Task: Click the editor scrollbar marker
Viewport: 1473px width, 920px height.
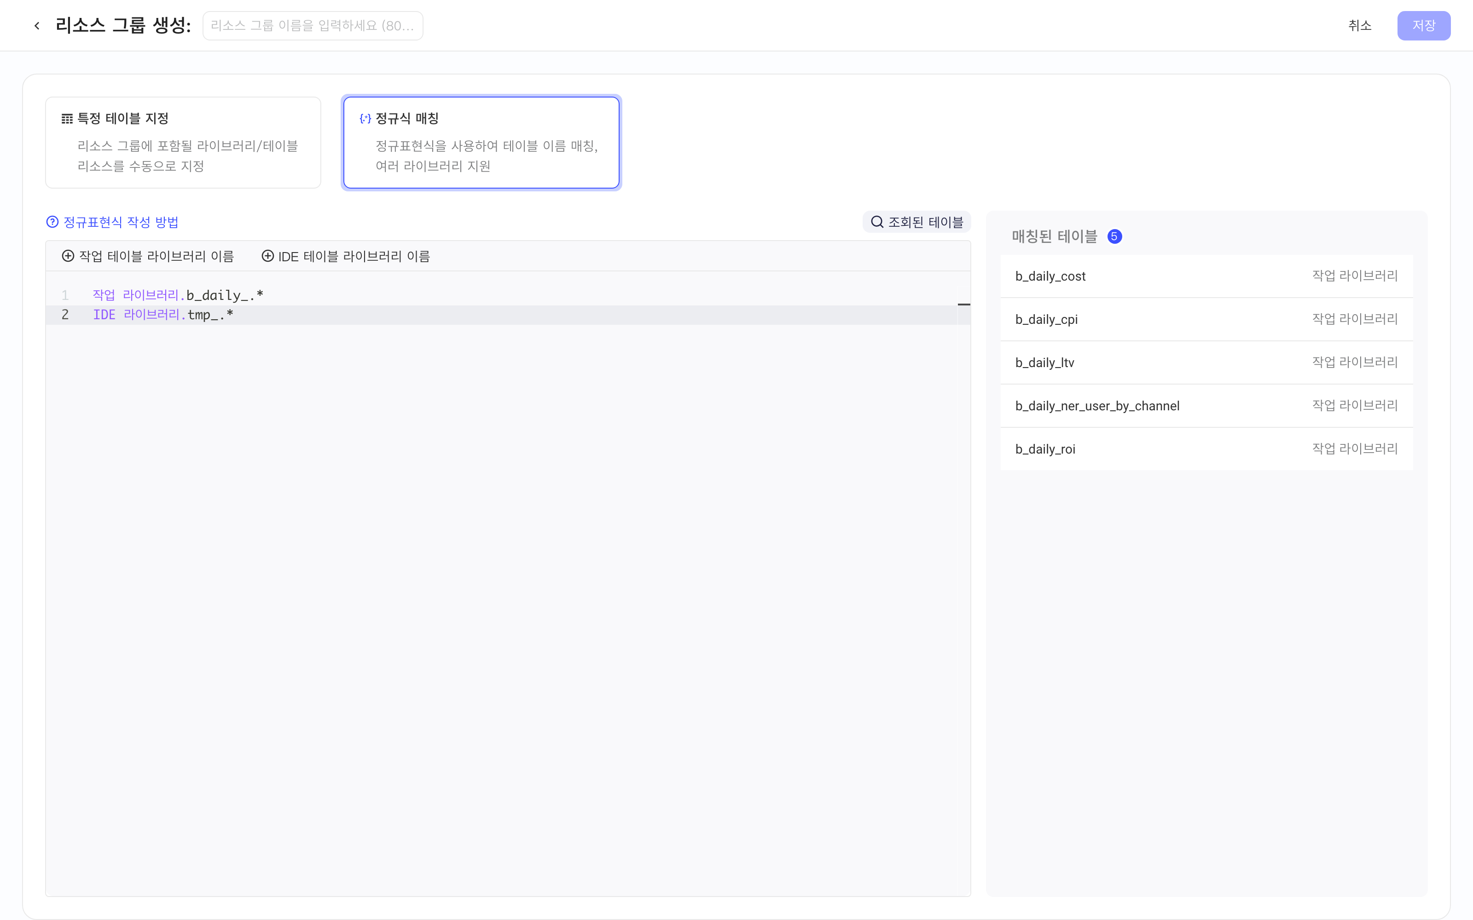Action: point(964,304)
